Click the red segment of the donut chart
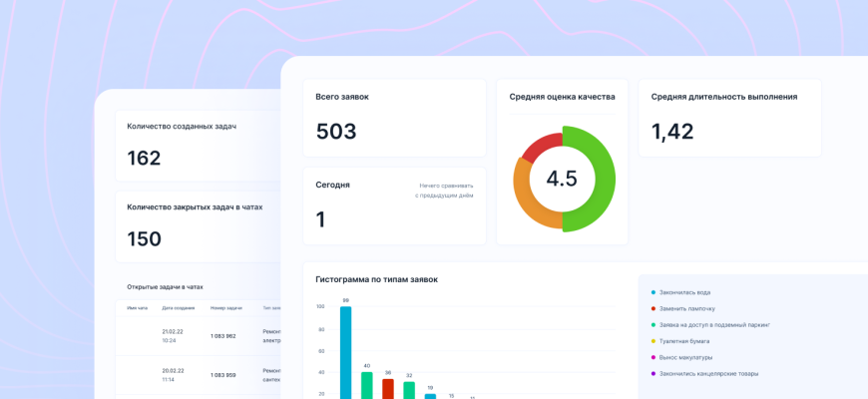 point(540,146)
